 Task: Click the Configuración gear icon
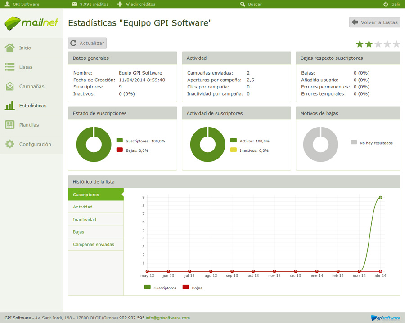point(10,144)
